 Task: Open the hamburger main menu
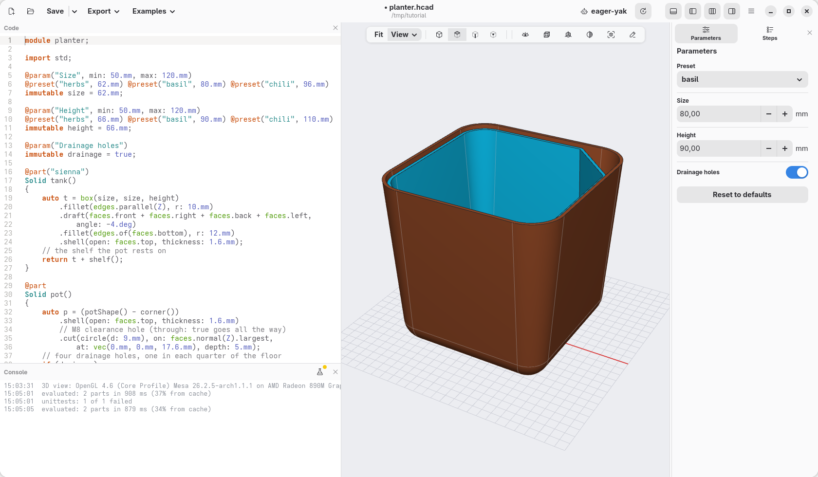coord(751,11)
